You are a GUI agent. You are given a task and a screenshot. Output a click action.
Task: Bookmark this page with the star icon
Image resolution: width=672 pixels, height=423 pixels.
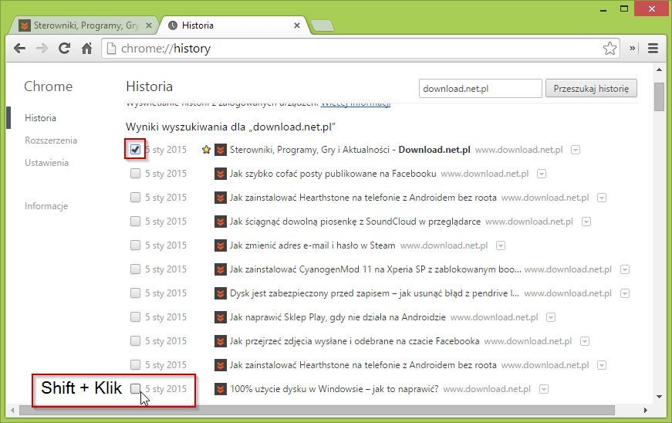point(610,49)
